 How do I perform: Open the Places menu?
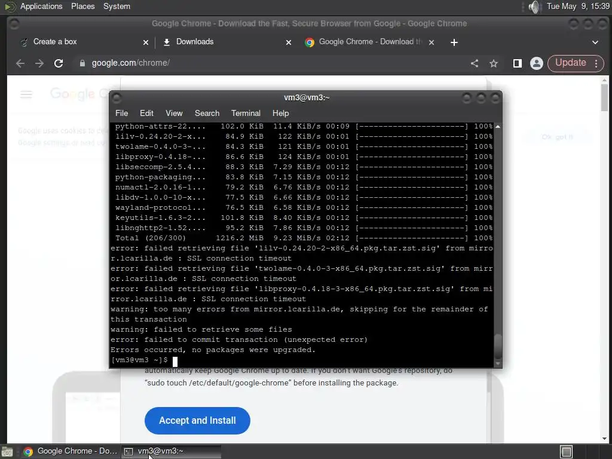tap(82, 6)
